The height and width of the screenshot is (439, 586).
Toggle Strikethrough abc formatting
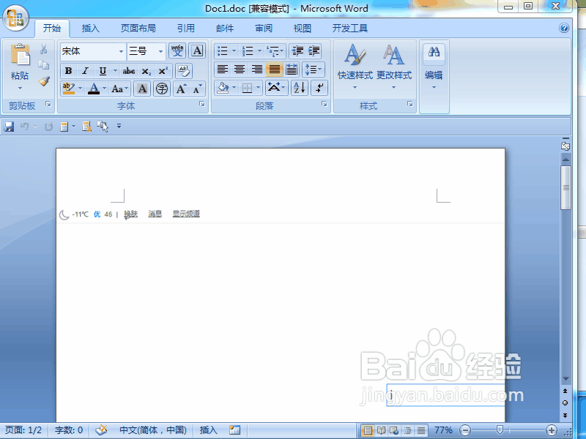click(129, 70)
